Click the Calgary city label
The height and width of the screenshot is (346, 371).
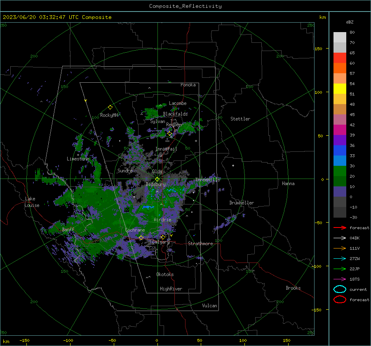161,242
